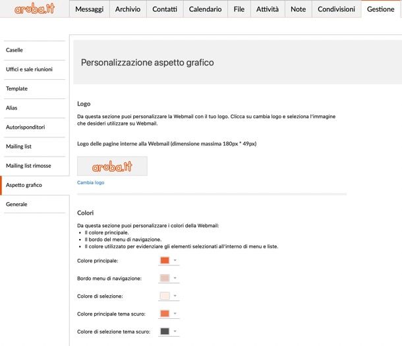The width and height of the screenshot is (402, 346).
Task: Click the Bordo menu di navigazione swatch
Action: (x=165, y=278)
